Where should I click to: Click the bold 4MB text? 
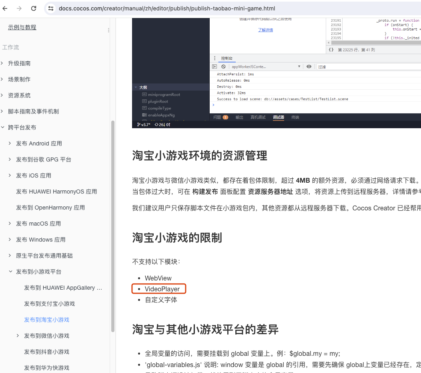click(x=303, y=180)
